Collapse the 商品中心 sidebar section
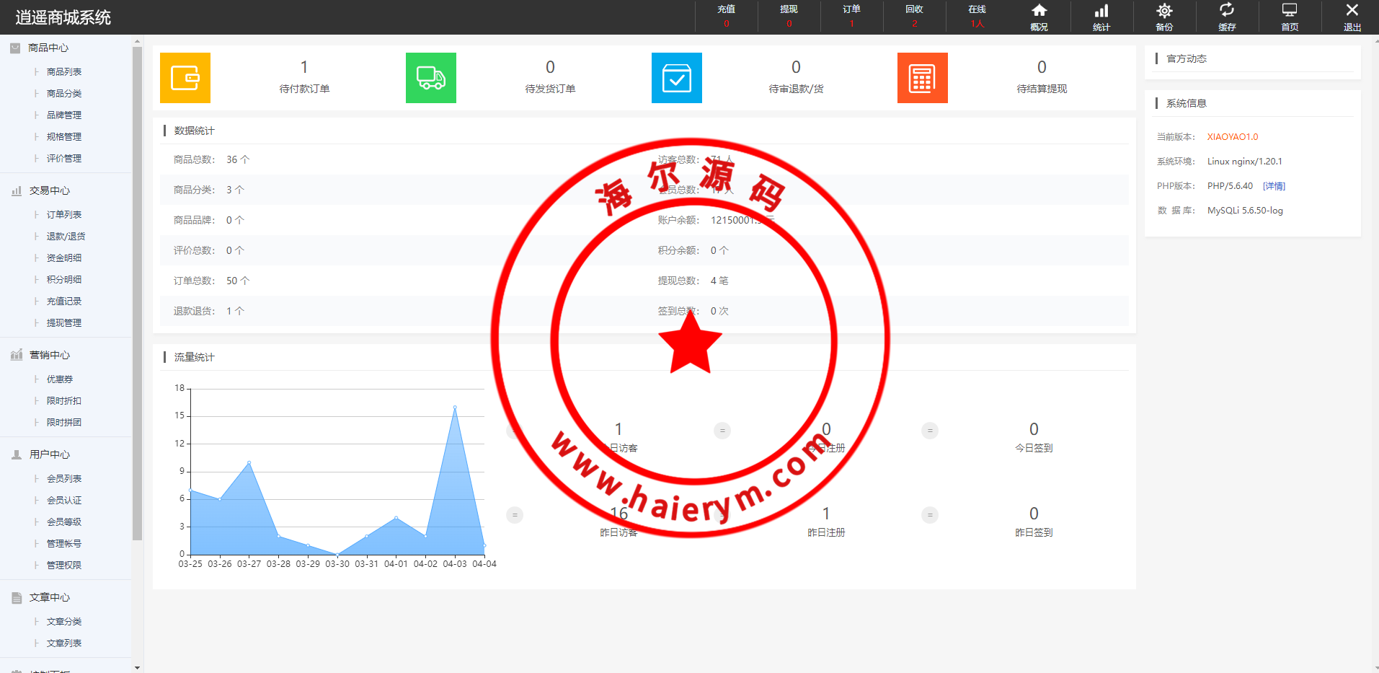Viewport: 1379px width, 673px height. click(x=48, y=48)
